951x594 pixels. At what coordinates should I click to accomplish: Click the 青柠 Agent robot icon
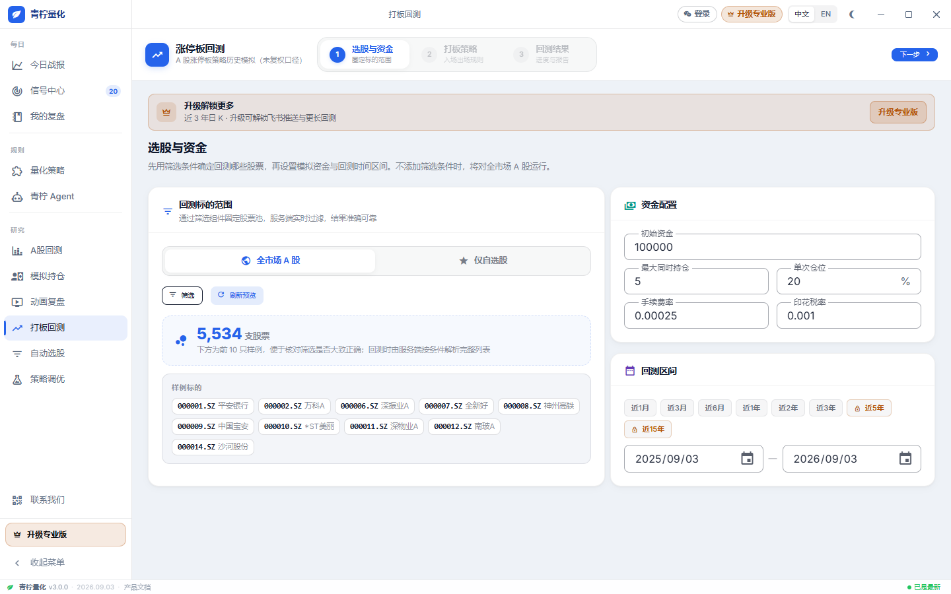[17, 197]
